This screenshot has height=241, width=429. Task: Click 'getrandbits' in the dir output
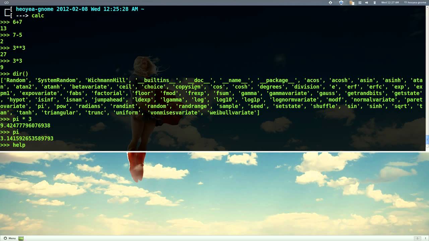coord(368,93)
